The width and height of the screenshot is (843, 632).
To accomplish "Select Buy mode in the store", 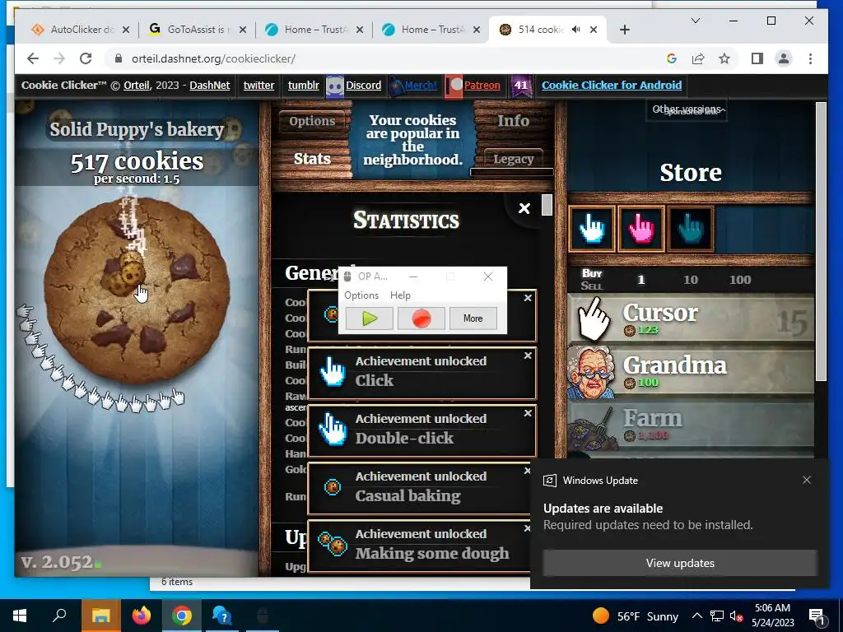I will click(592, 273).
